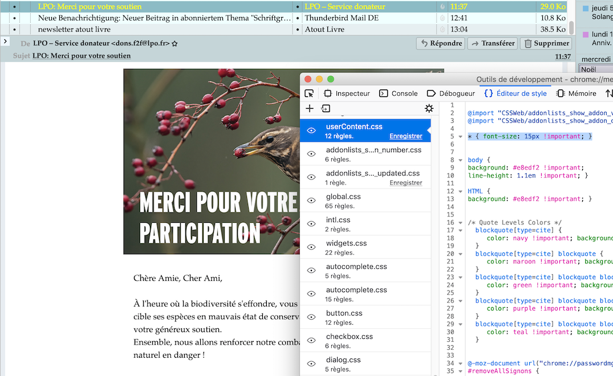Collapse the HTML rule at line 12
Viewport: 613px width, 376px height.
[461, 191]
